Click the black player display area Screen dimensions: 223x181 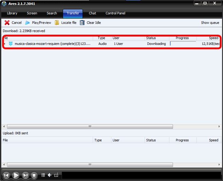(141, 175)
